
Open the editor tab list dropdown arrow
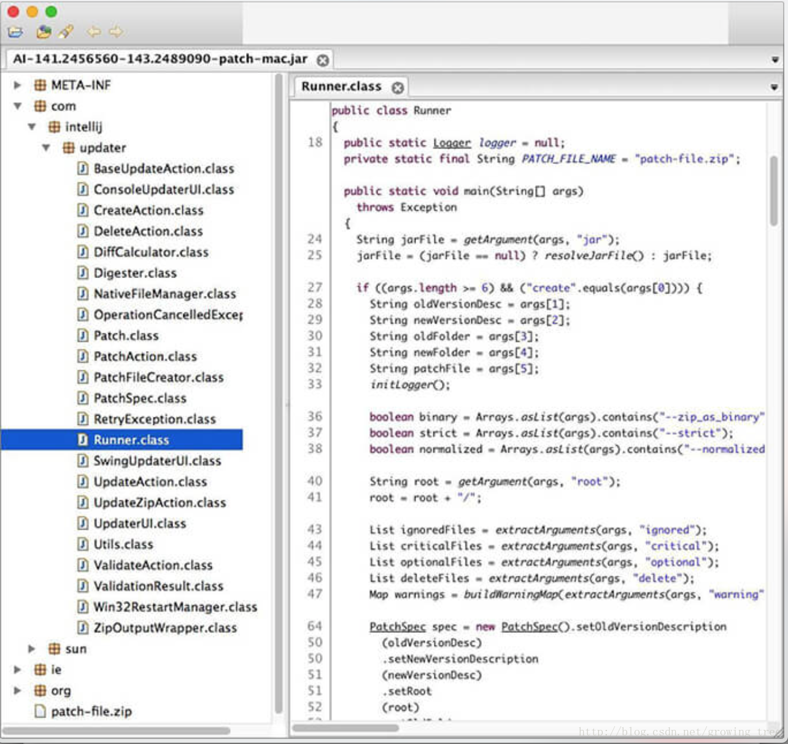(x=774, y=87)
